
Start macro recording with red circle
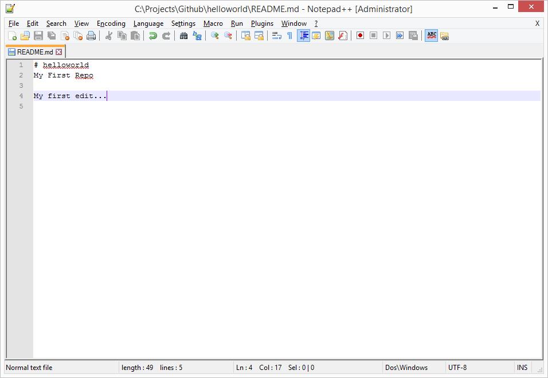pyautogui.click(x=361, y=36)
